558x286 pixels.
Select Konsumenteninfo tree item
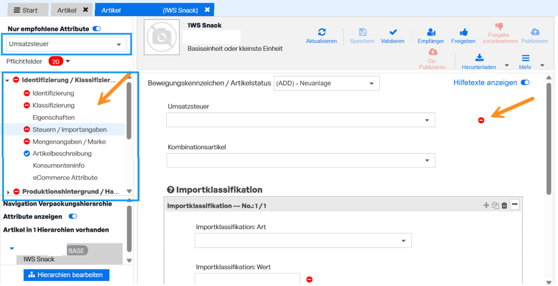59,166
